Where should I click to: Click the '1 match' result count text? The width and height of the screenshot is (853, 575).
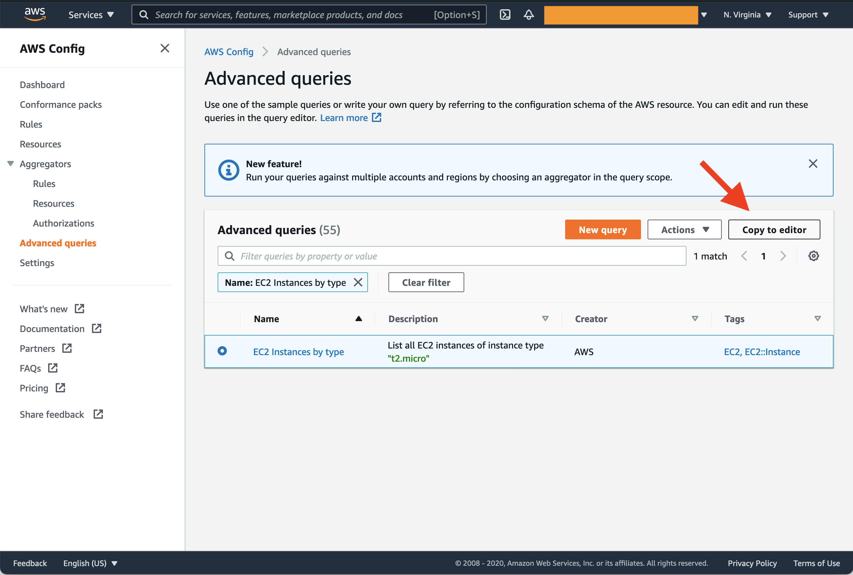pyautogui.click(x=710, y=256)
